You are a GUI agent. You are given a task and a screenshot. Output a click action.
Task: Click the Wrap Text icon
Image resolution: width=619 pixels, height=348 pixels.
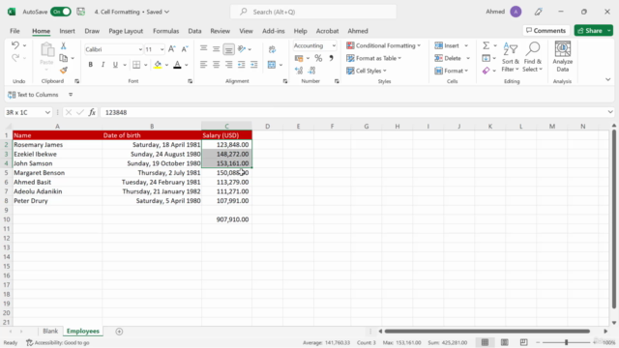coord(272,49)
